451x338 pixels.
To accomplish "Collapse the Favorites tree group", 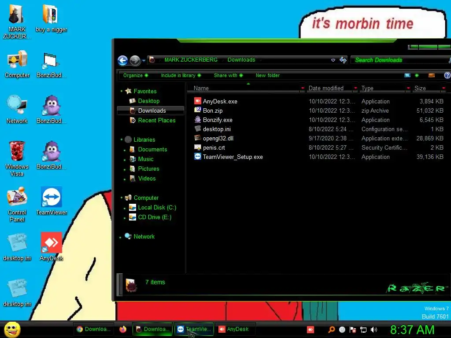I will coord(122,91).
